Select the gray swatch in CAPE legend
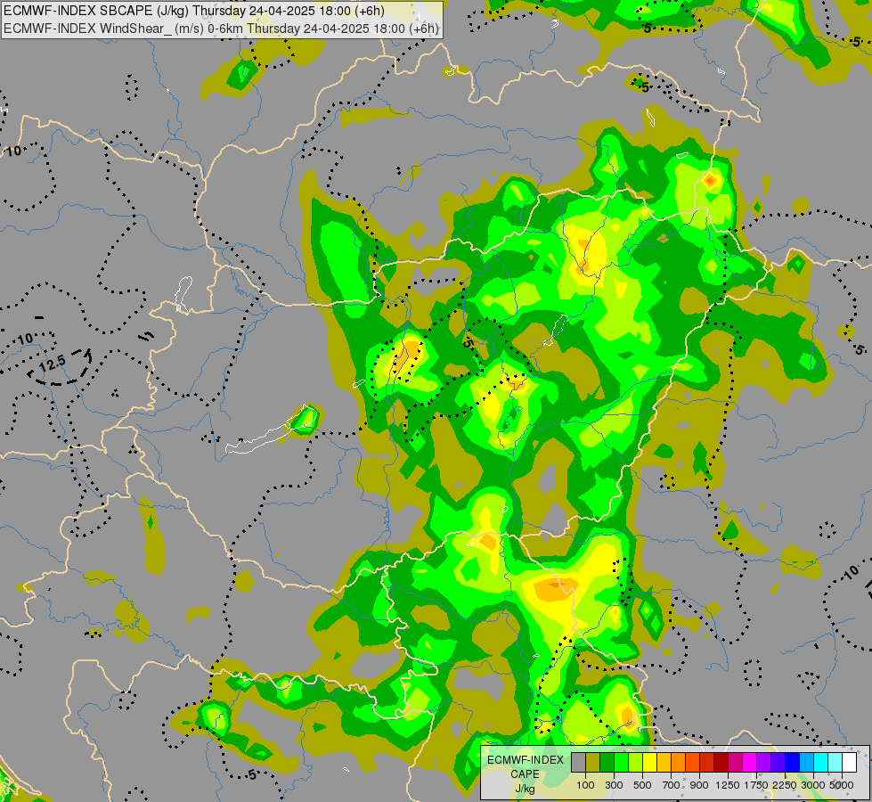872x802 pixels. [578, 762]
